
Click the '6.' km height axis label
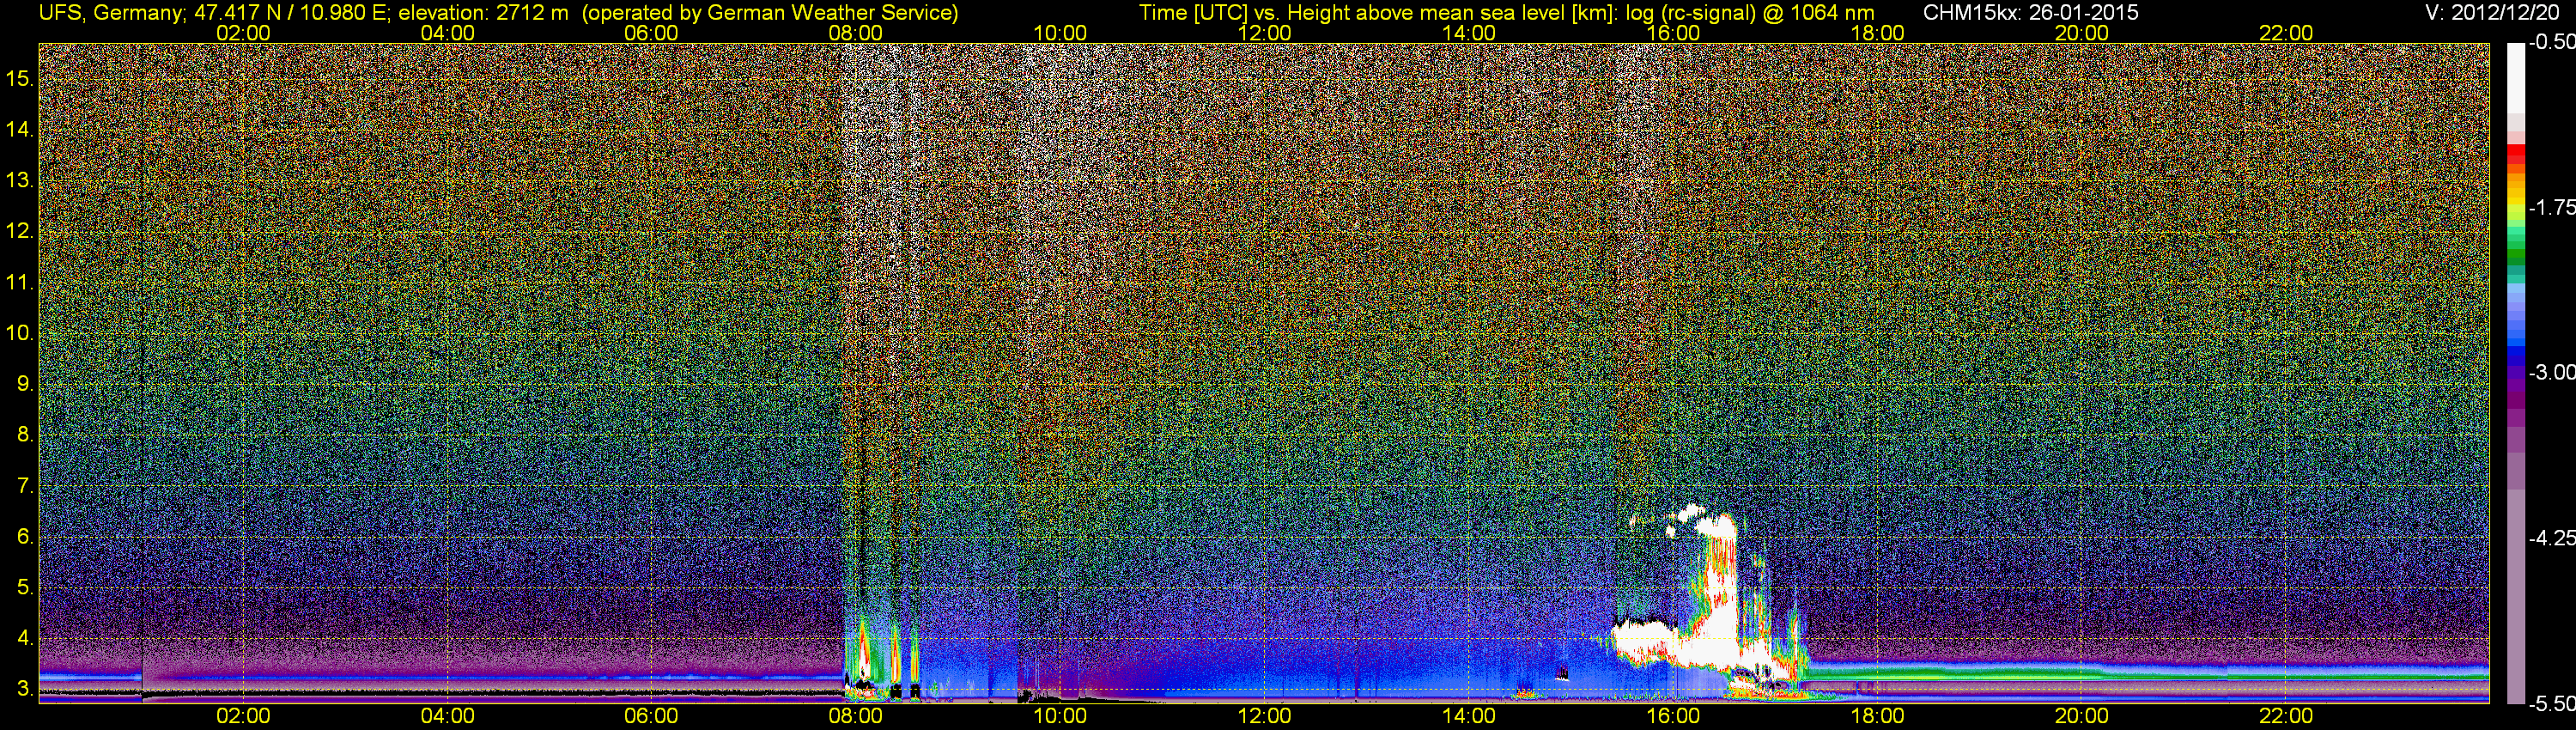pyautogui.click(x=25, y=537)
